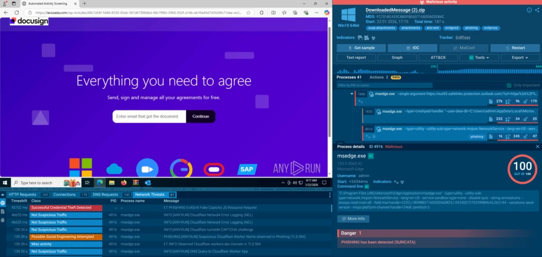
Task: Switch to the Actions beta tab
Action: coord(385,77)
